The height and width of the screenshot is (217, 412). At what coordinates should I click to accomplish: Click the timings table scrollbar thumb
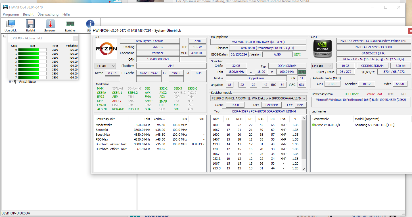tap(304, 140)
